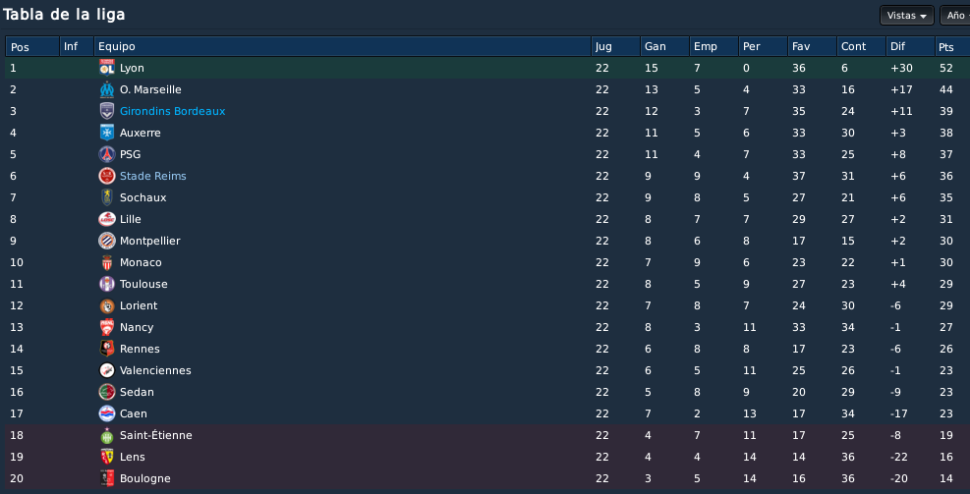The image size is (970, 494).
Task: Click the O. Marseille club badge
Action: pyautogui.click(x=107, y=89)
